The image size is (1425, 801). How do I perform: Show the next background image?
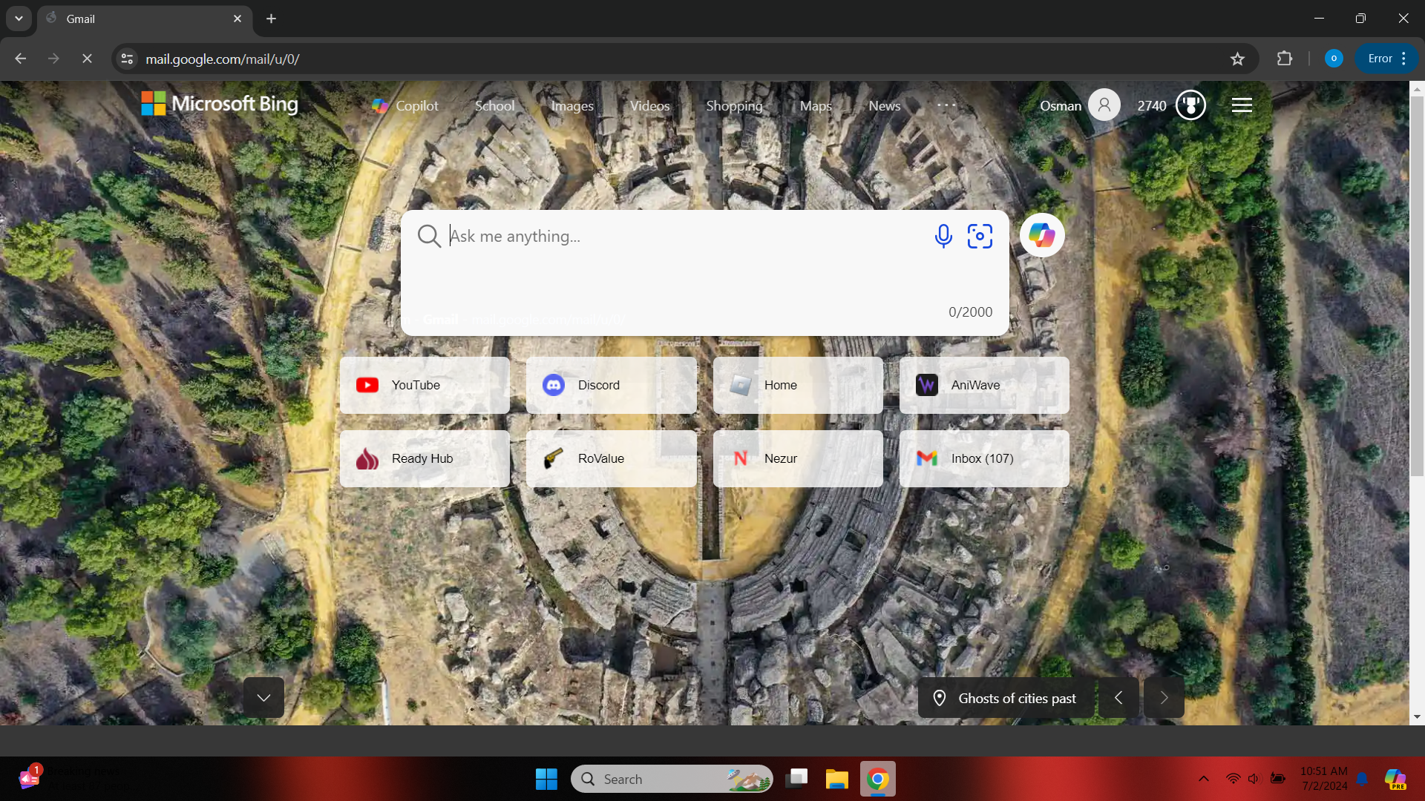pos(1164,698)
